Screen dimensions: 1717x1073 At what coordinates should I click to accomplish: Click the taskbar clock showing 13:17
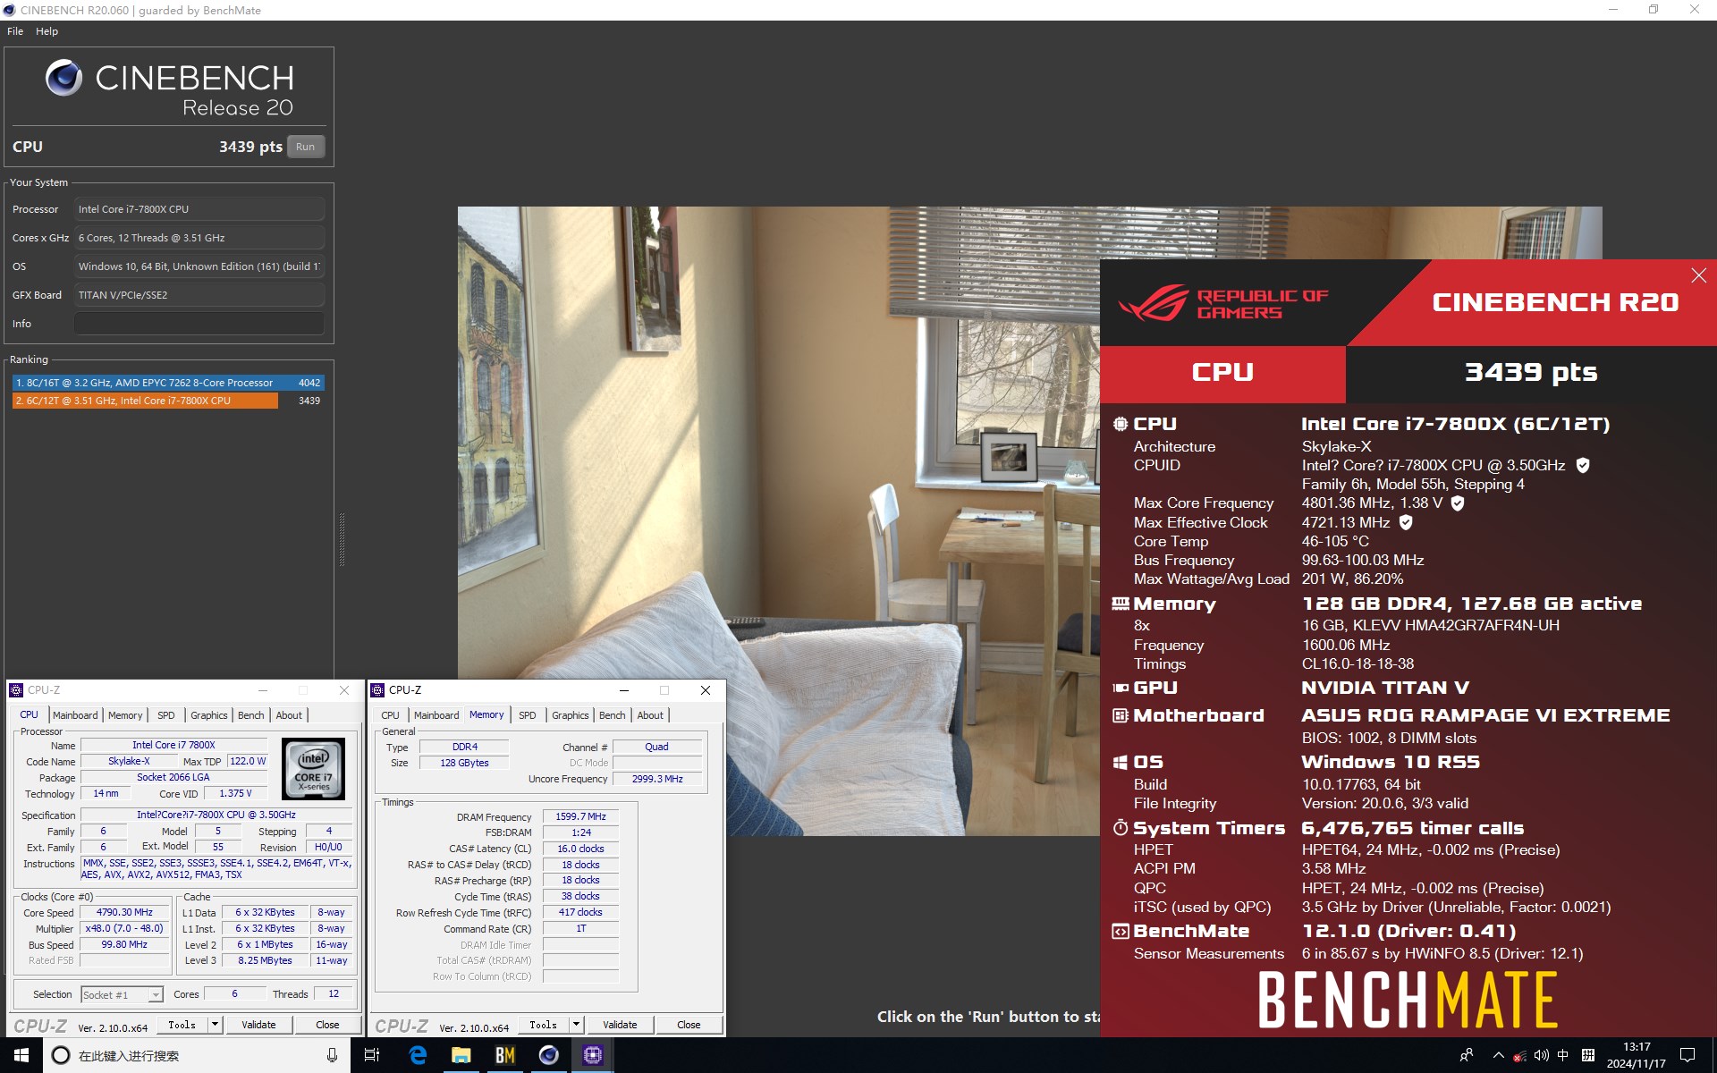pyautogui.click(x=1636, y=1055)
